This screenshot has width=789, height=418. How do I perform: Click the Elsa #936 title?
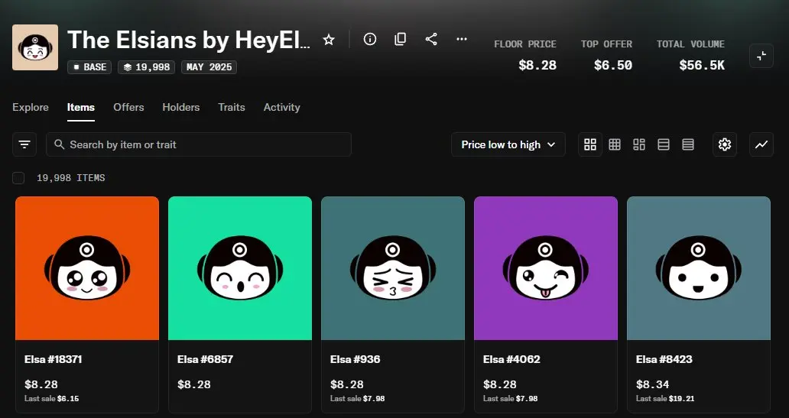tap(356, 359)
